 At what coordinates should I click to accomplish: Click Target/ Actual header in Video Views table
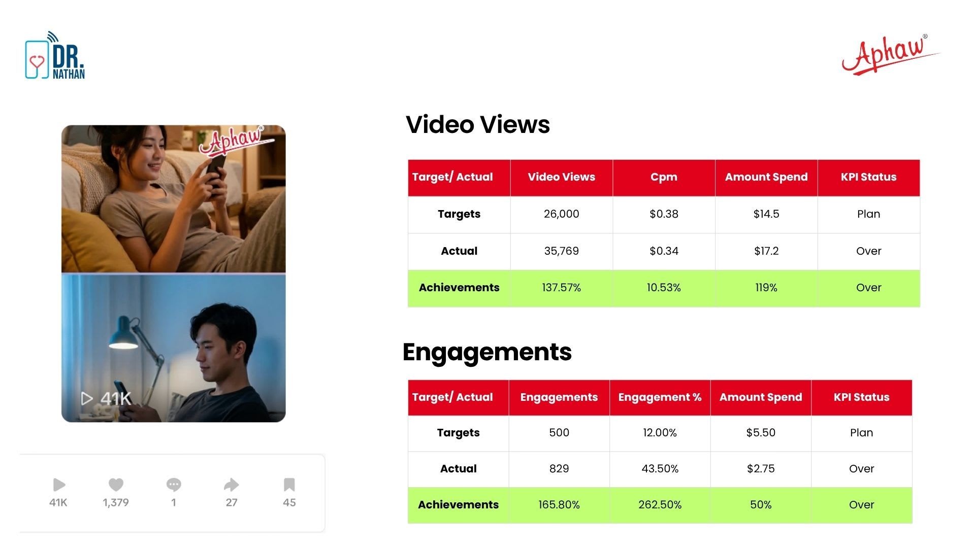(459, 178)
